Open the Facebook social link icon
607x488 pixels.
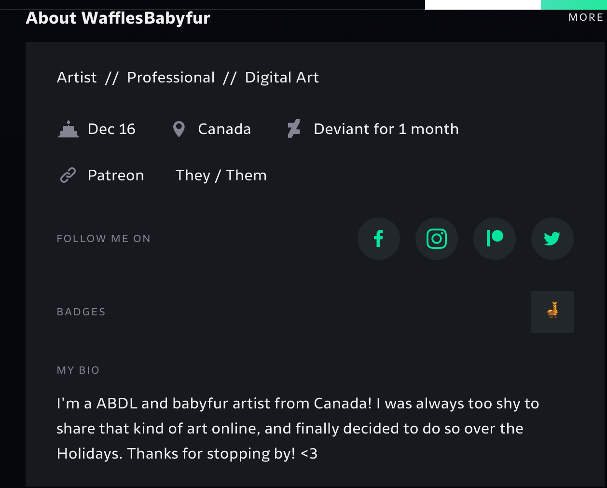(379, 239)
